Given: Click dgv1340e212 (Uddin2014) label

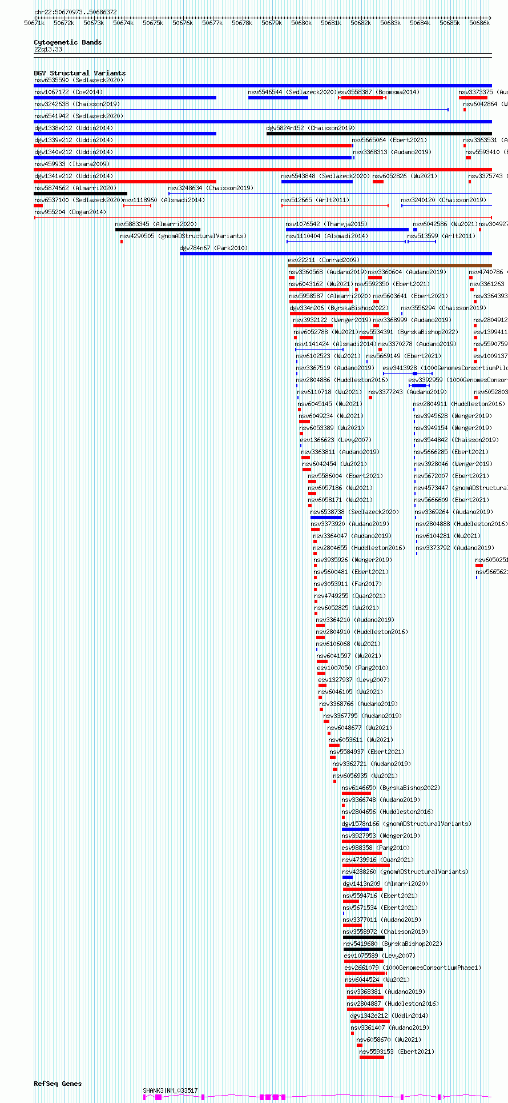Looking at the screenshot, I should tap(74, 152).
